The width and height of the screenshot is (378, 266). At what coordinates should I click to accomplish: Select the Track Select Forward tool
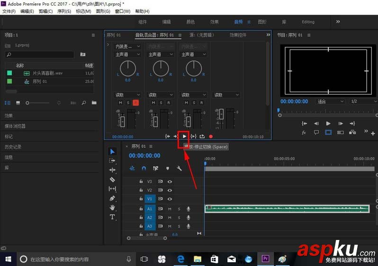click(112, 161)
